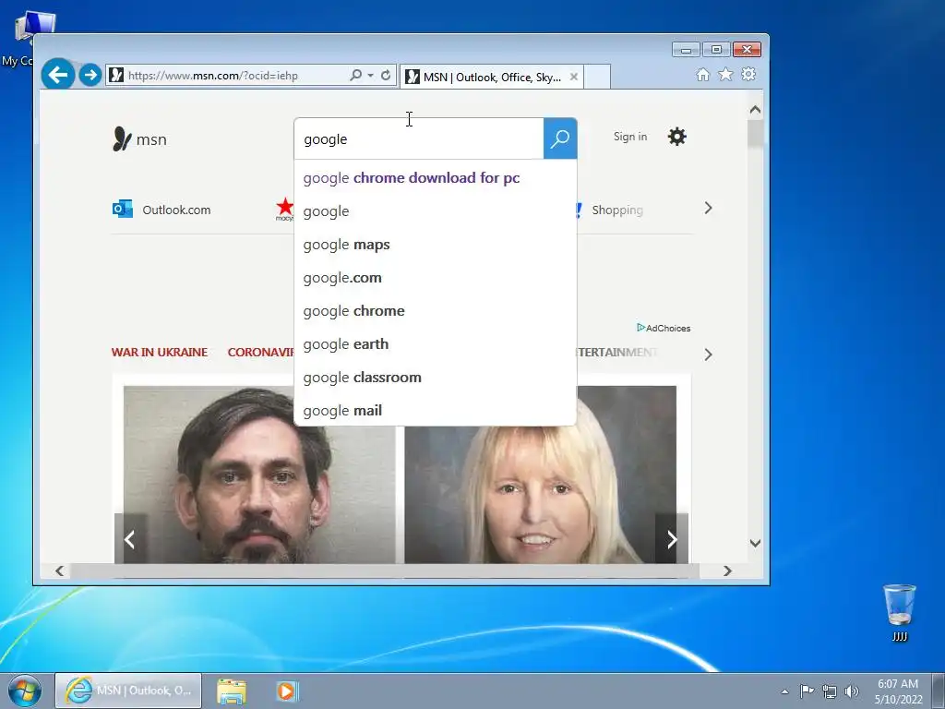This screenshot has height=709, width=945.
Task: Click the network tray icon
Action: coord(830,691)
